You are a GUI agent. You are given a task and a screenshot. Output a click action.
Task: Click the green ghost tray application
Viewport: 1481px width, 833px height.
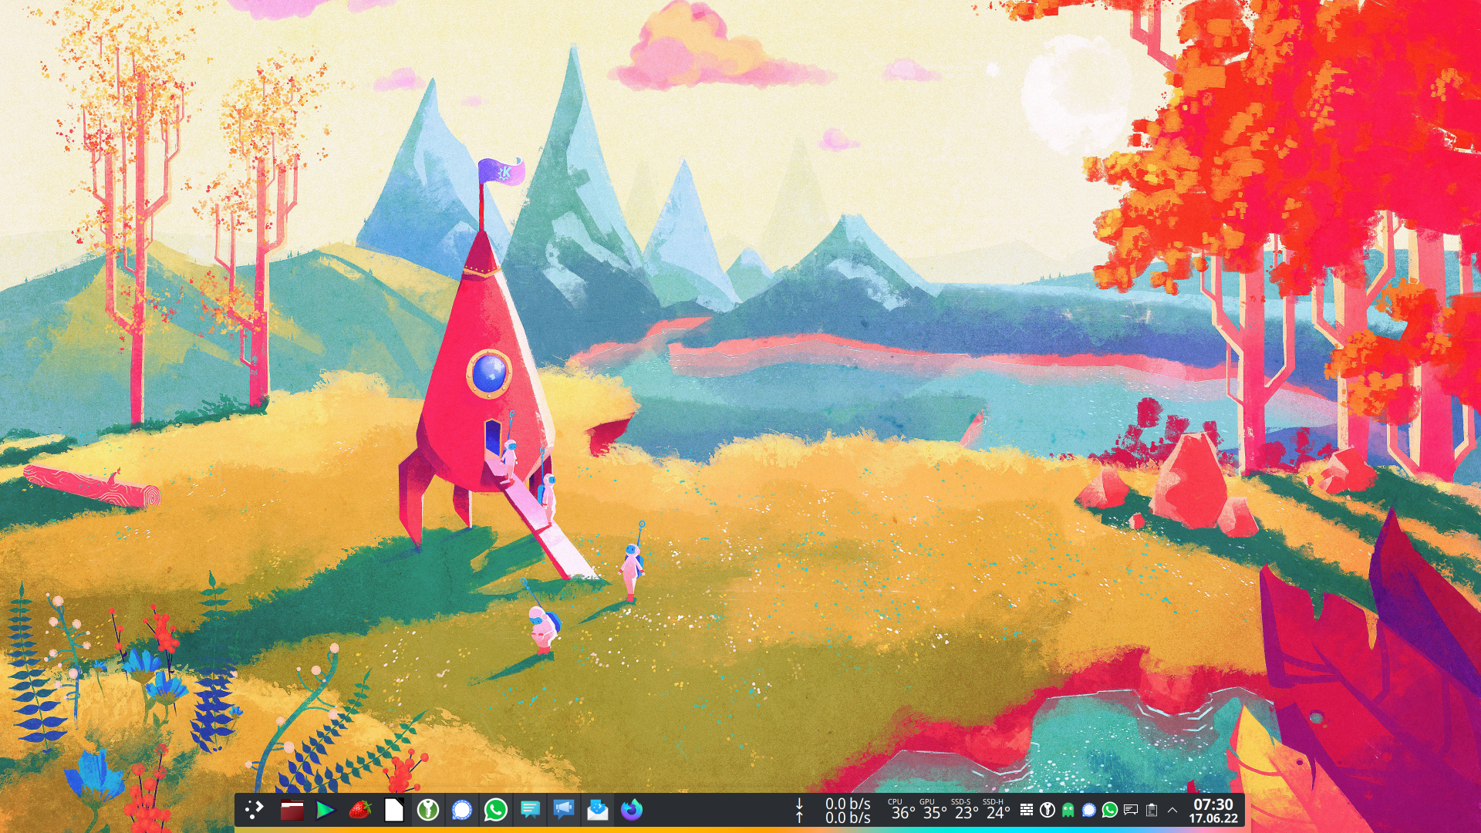[x=1069, y=811]
